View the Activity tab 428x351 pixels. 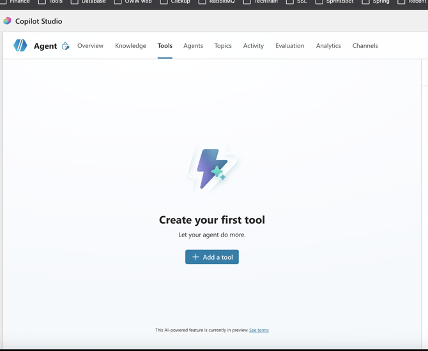pos(253,46)
